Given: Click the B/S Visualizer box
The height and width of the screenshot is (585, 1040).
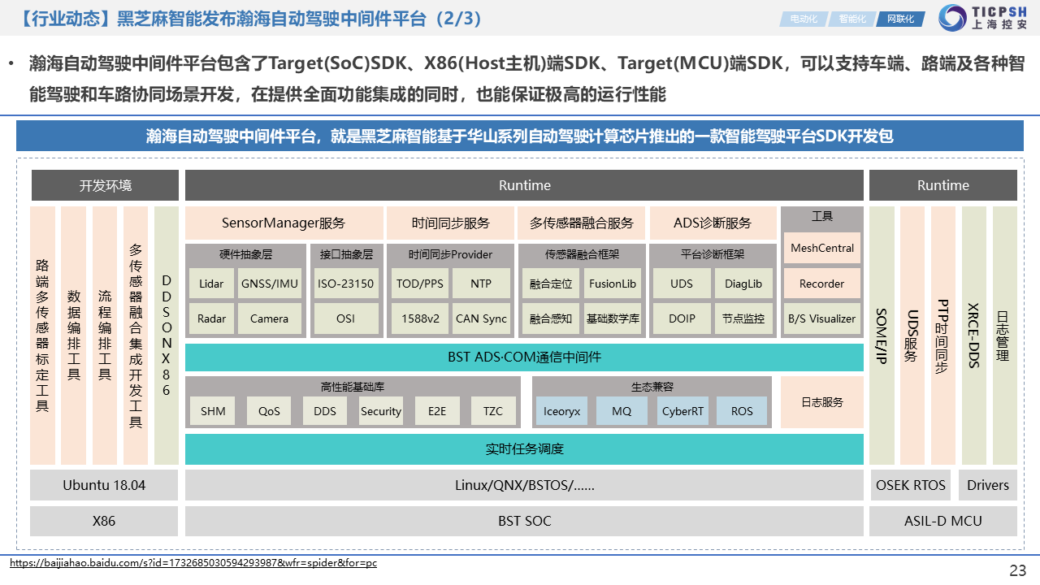Looking at the screenshot, I should pos(821,318).
